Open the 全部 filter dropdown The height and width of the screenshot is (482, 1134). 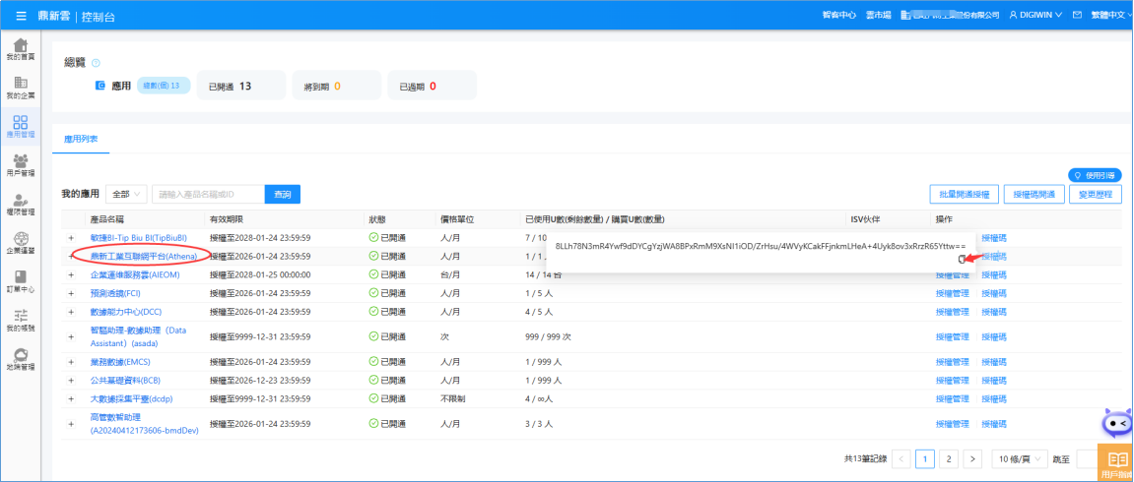pos(127,195)
